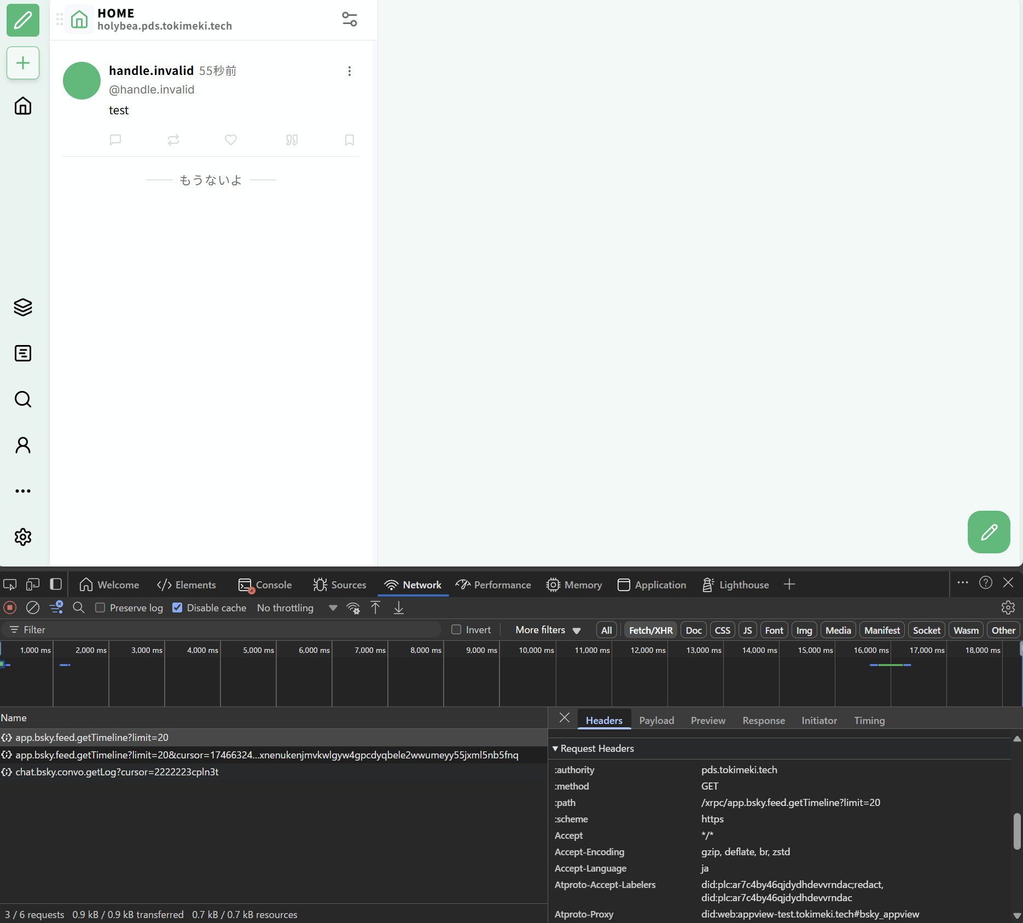Open HOME column settings sliders icon
This screenshot has height=923, width=1023.
point(350,19)
